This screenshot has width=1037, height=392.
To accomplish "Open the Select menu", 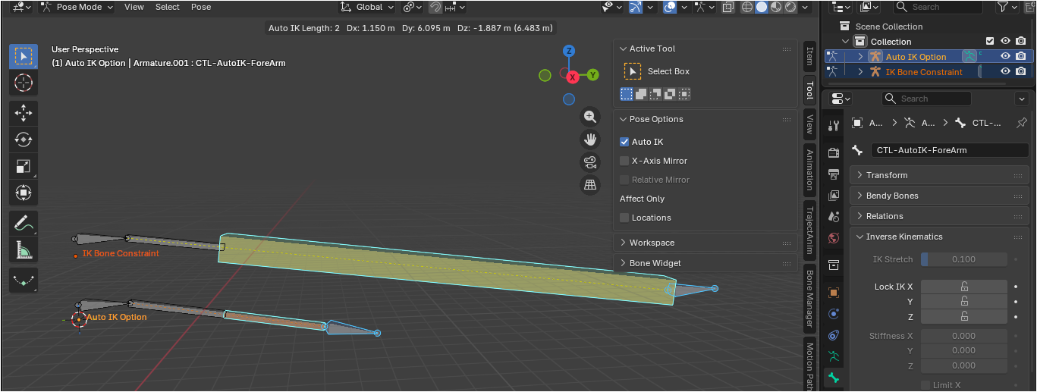I will (x=168, y=7).
